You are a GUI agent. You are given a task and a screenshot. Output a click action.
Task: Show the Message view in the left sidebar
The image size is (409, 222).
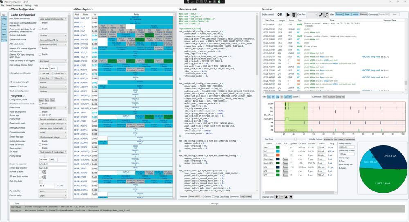(4, 40)
